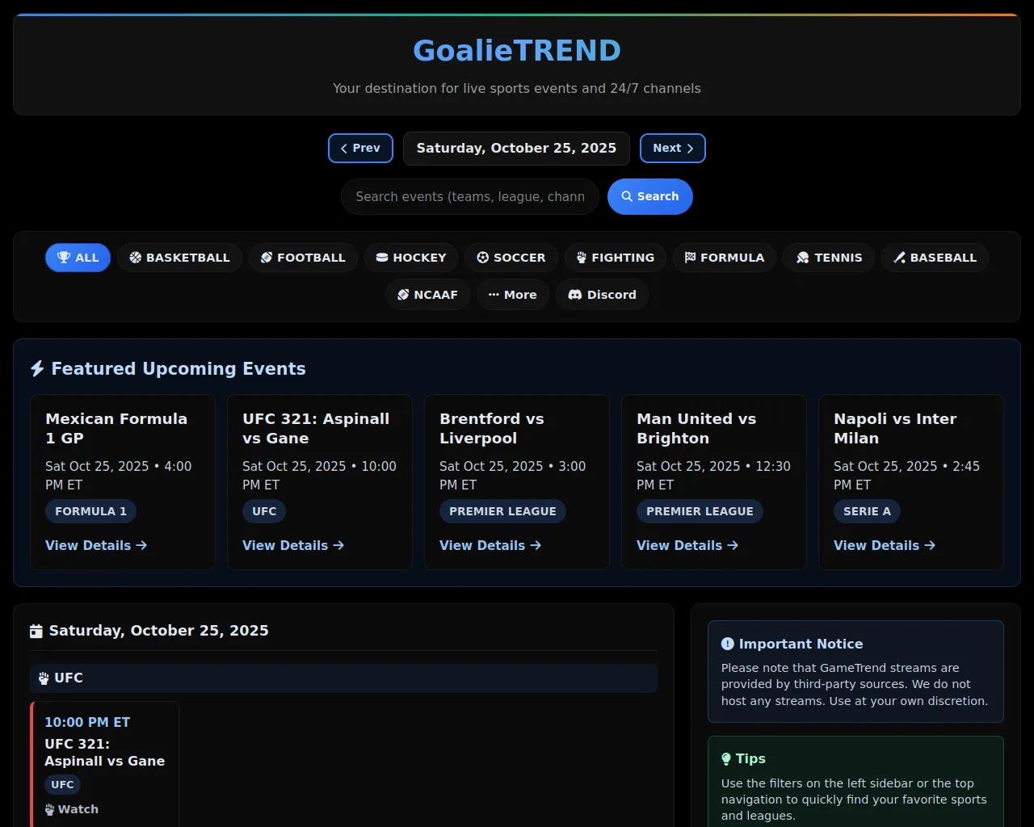This screenshot has height=827, width=1034.
Task: Open the Discord link
Action: [x=602, y=295]
